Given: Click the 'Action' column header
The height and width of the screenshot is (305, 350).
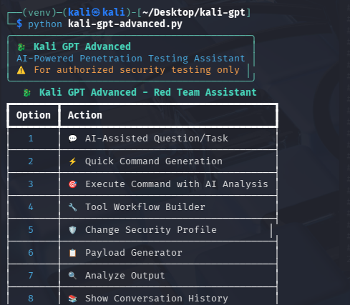Looking at the screenshot, I should [x=85, y=115].
